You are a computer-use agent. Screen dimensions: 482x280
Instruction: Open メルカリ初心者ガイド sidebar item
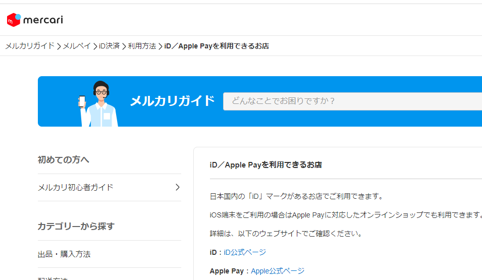[109, 188]
